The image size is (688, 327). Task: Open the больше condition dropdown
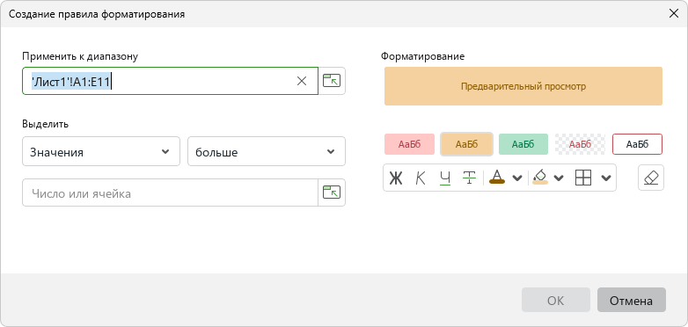[x=267, y=152]
